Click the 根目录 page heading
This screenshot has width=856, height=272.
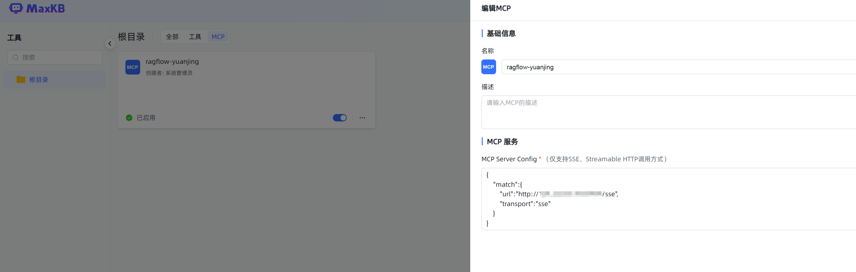(x=131, y=37)
